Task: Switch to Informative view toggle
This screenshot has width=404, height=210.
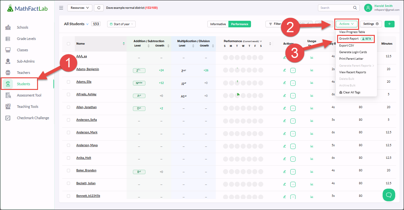Action: (218, 24)
